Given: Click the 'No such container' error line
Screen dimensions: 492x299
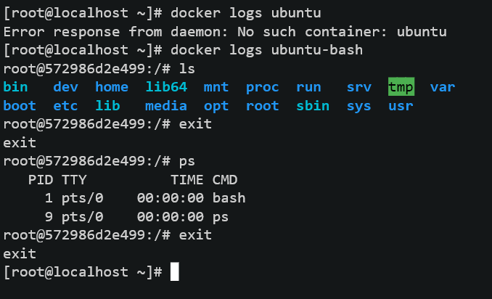Looking at the screenshot, I should pyautogui.click(x=225, y=32).
